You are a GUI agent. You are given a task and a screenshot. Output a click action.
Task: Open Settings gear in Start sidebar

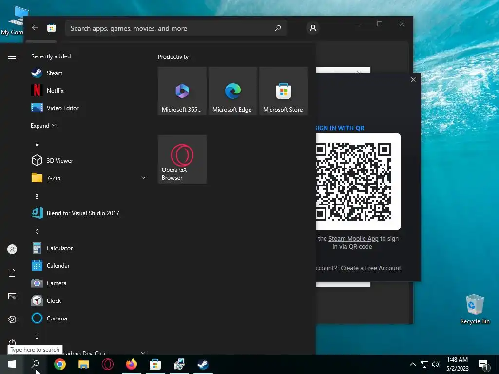tap(12, 319)
